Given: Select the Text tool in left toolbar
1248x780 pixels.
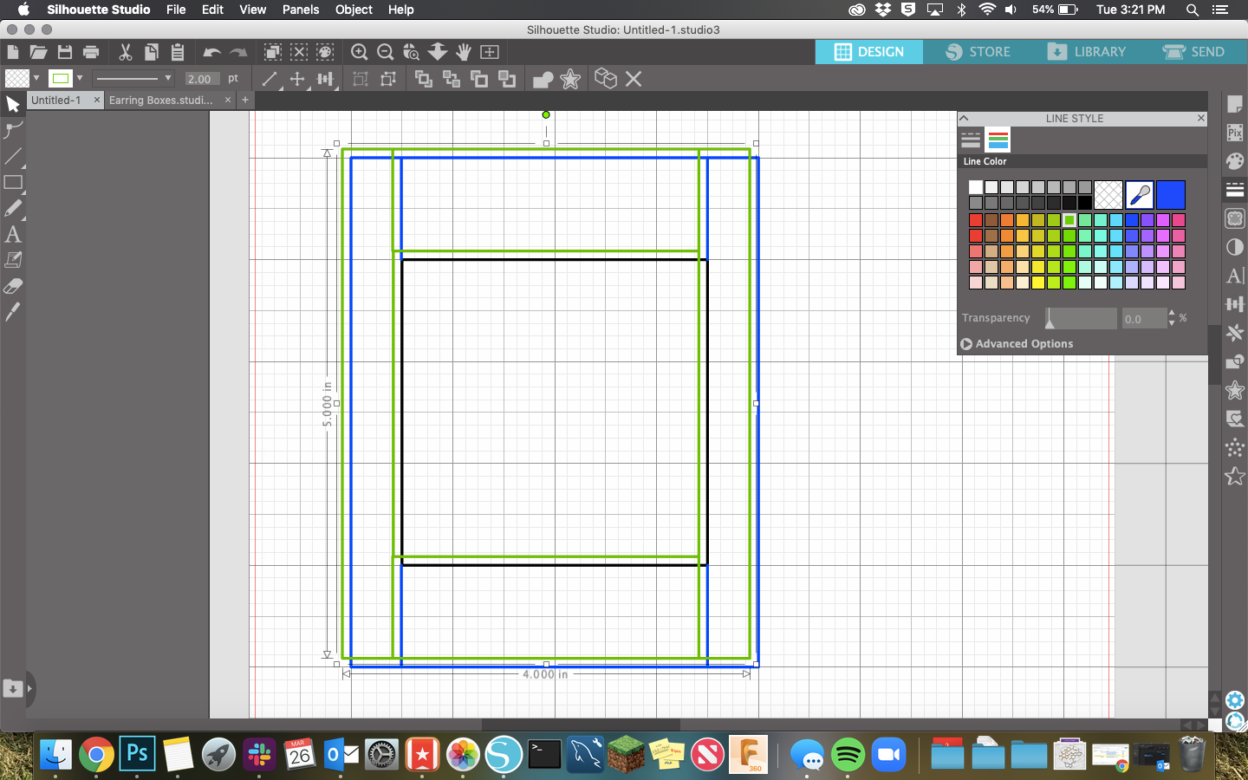Looking at the screenshot, I should (x=13, y=234).
